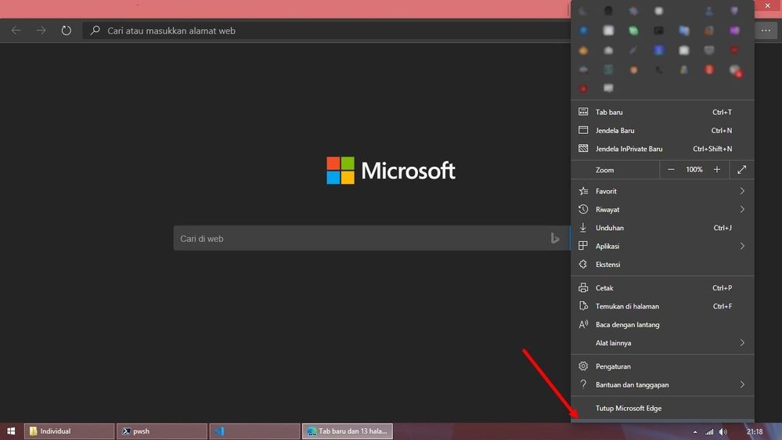Select 'Jendela Baru' menu entry

[662, 130]
